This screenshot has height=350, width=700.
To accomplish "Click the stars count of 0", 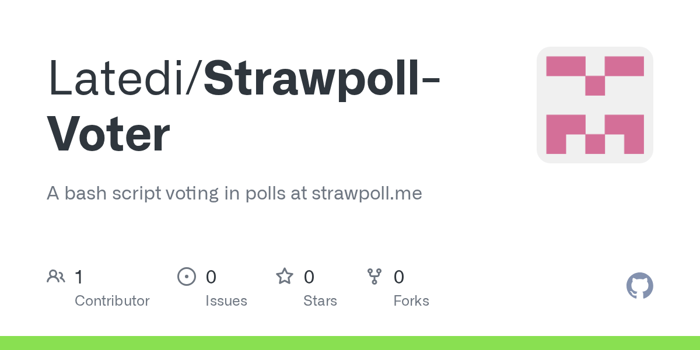I will tap(309, 276).
